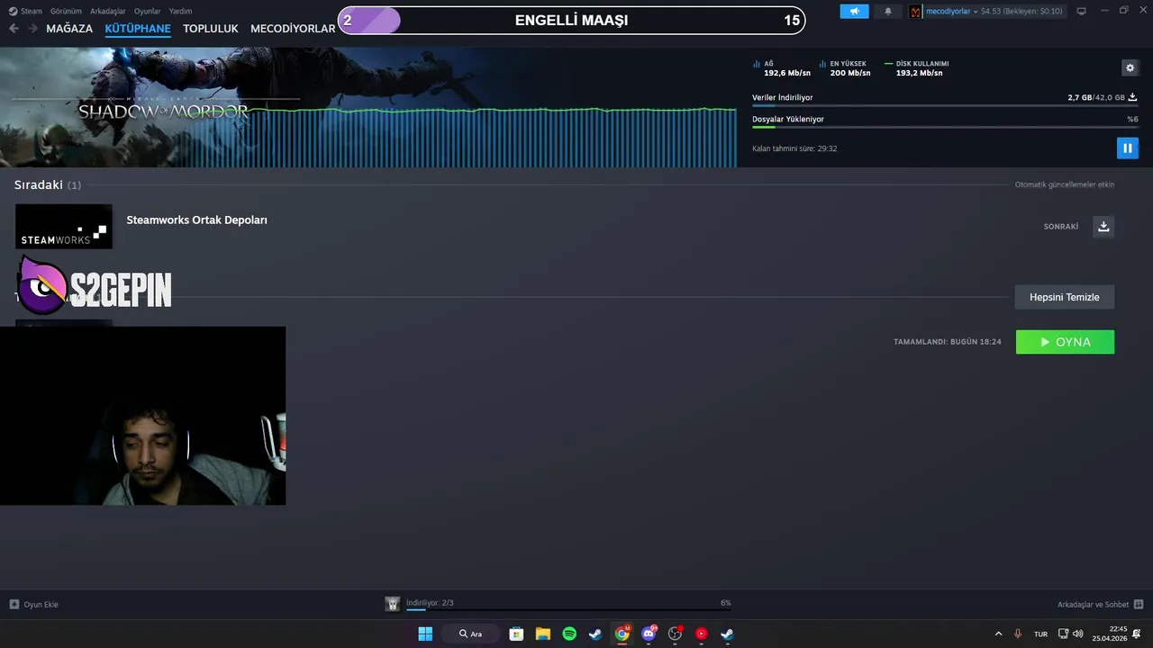Open Spotify from taskbar
This screenshot has width=1153, height=648.
(569, 634)
